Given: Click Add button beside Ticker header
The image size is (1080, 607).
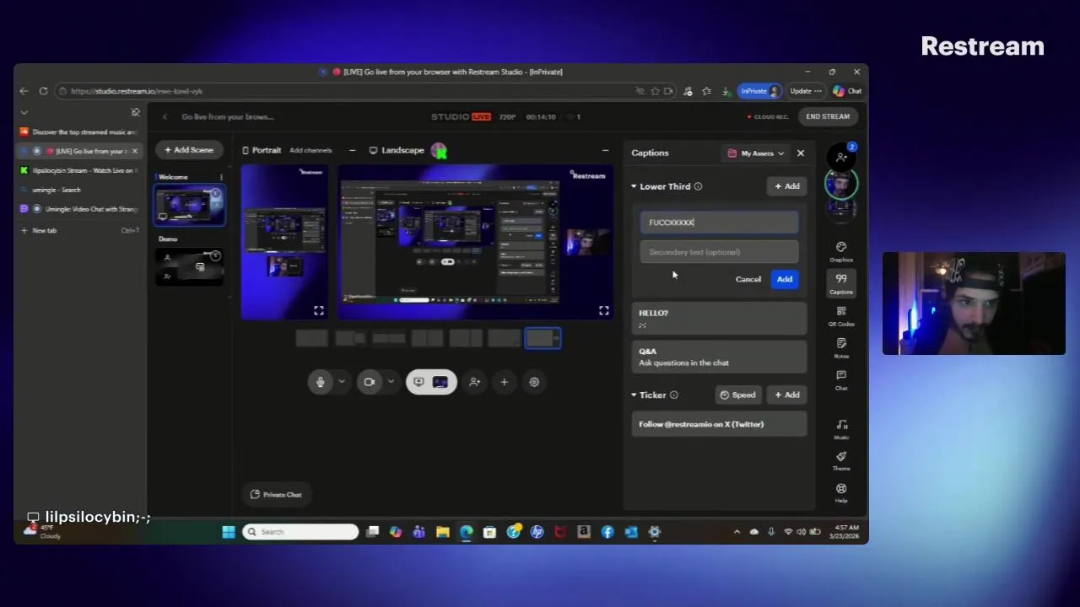Looking at the screenshot, I should pos(786,395).
